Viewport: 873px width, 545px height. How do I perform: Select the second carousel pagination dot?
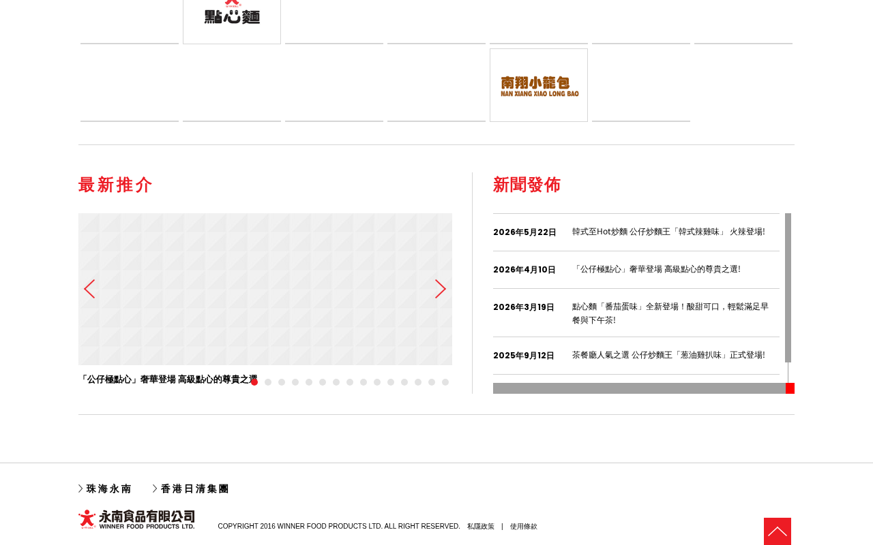268,382
